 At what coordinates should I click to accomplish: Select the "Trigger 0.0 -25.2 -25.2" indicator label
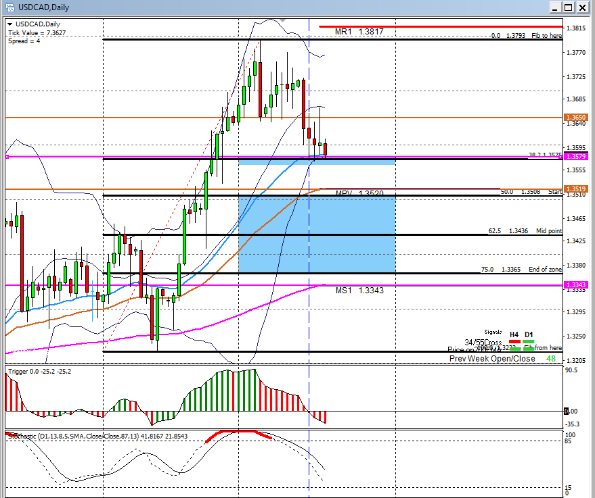[39, 372]
